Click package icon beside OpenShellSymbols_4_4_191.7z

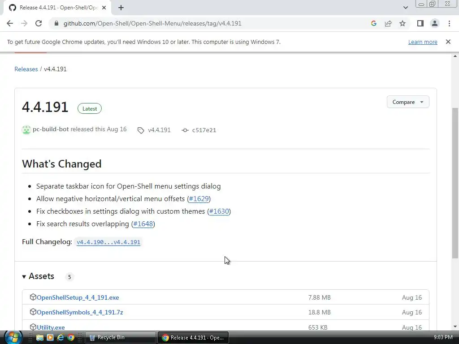[x=33, y=312]
